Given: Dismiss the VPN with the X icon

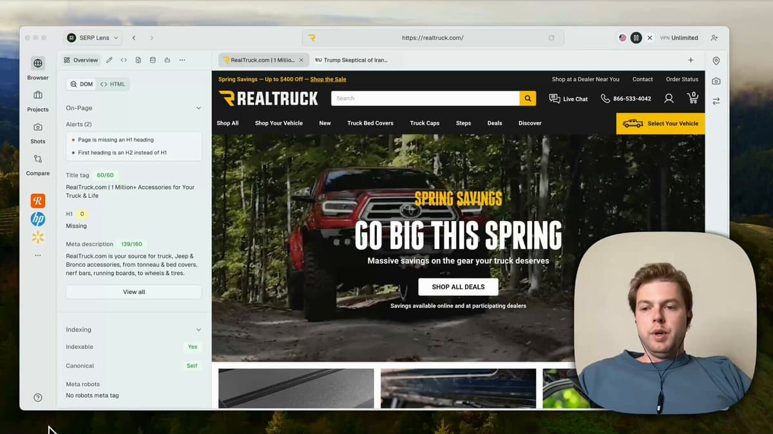Looking at the screenshot, I should (650, 38).
